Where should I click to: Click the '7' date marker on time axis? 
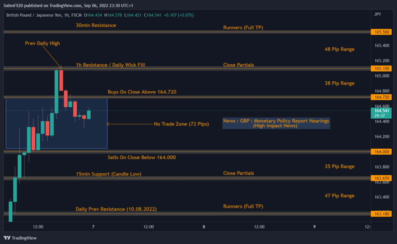[x=93, y=227]
